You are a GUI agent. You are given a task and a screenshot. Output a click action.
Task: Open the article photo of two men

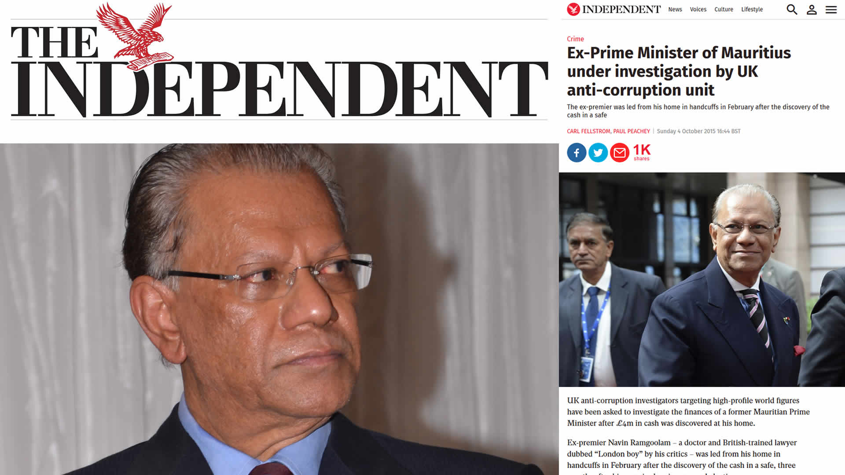click(702, 279)
